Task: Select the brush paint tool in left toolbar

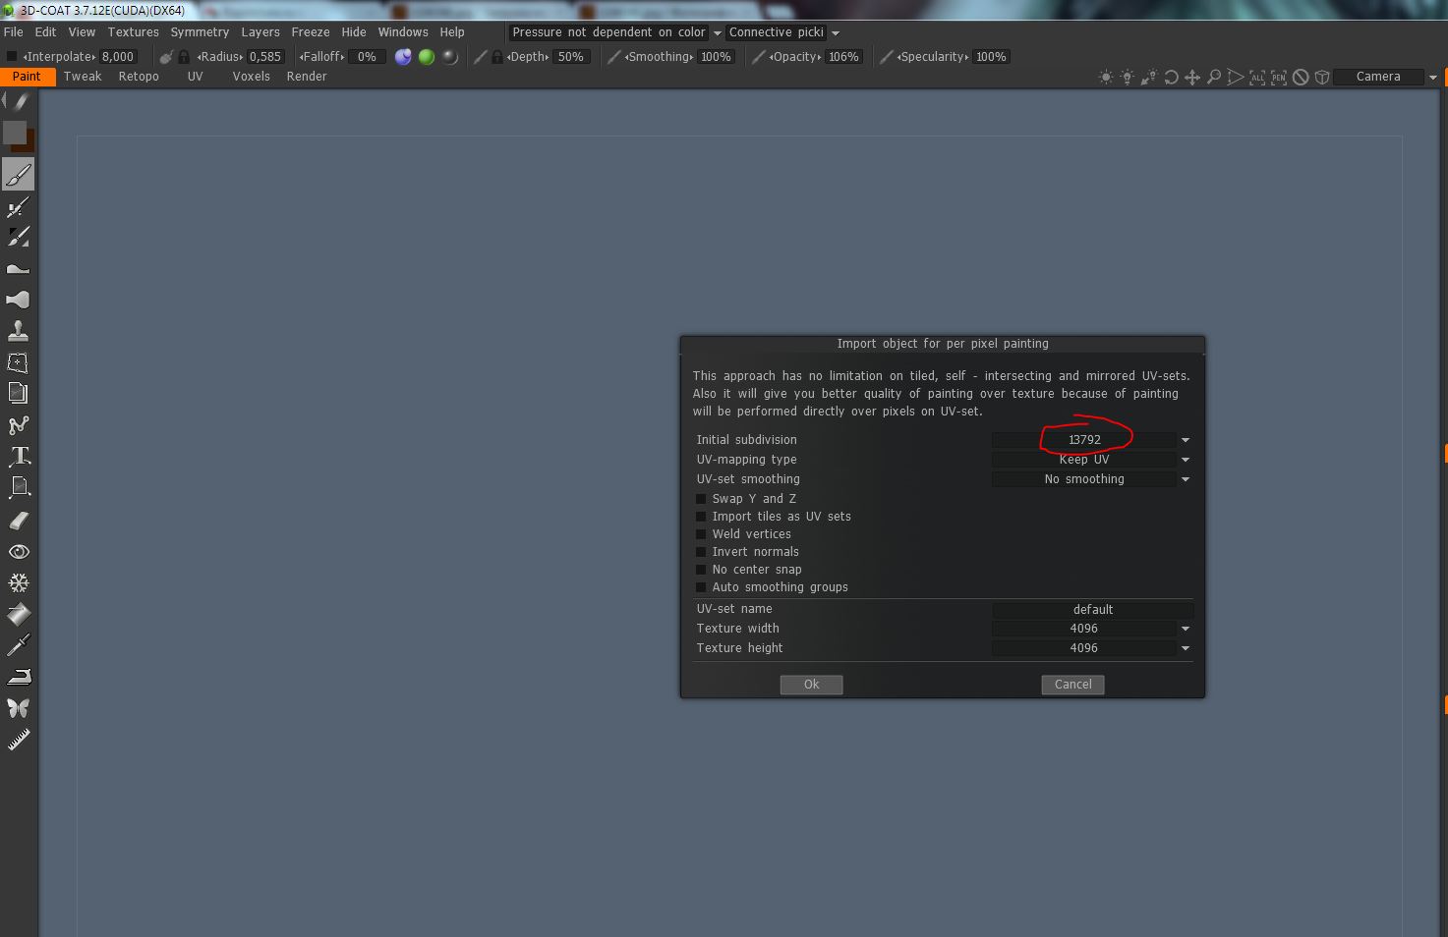Action: pos(19,175)
